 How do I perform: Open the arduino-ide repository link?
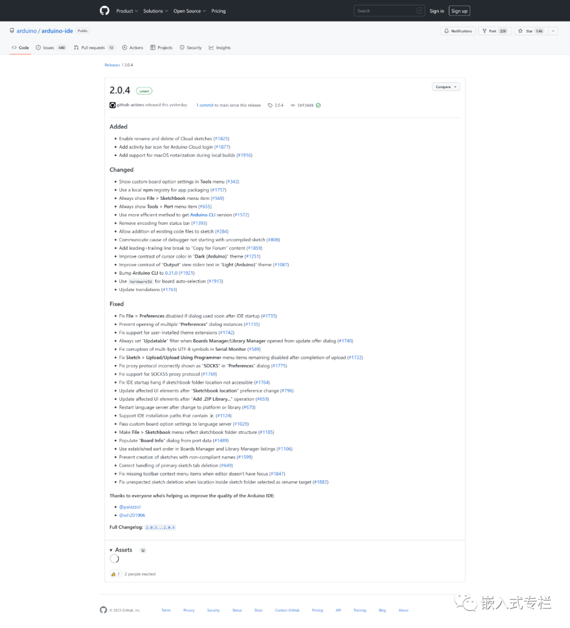[x=58, y=31]
